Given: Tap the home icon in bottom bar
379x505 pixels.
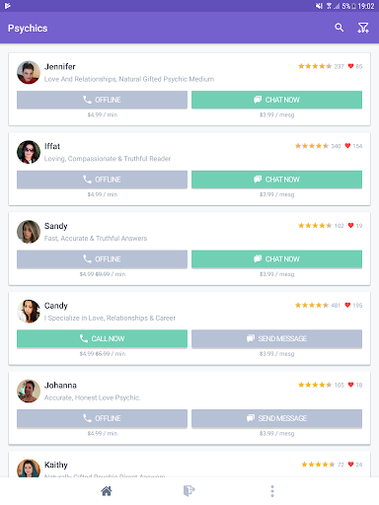Looking at the screenshot, I should 107,491.
